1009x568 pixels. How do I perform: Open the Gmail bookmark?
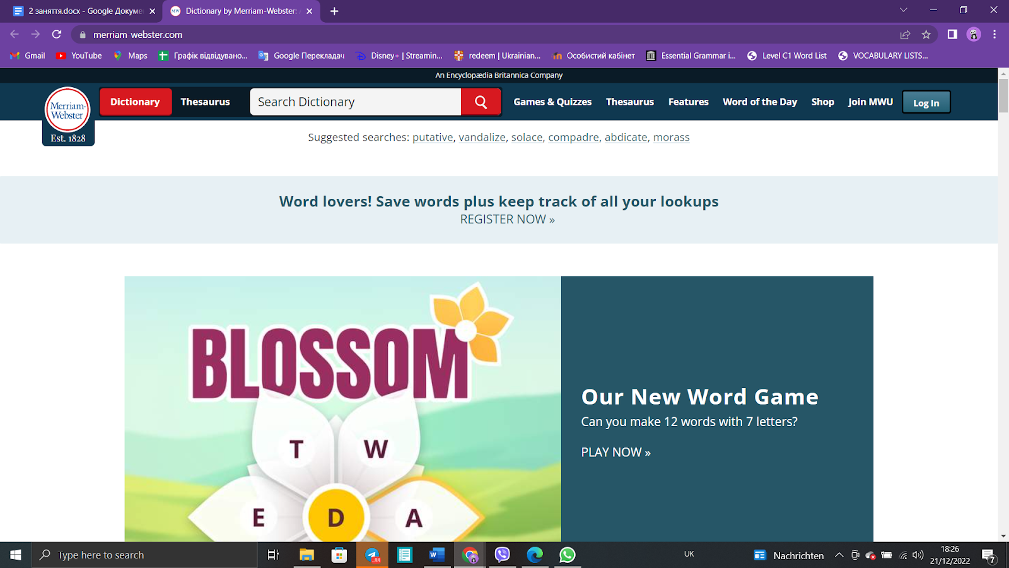[28, 56]
